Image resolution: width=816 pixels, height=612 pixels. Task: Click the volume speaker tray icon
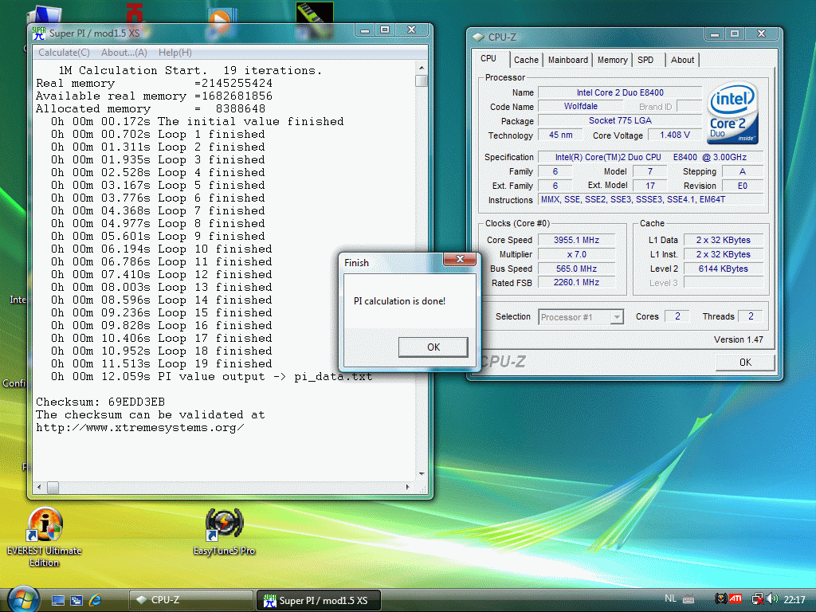[771, 599]
